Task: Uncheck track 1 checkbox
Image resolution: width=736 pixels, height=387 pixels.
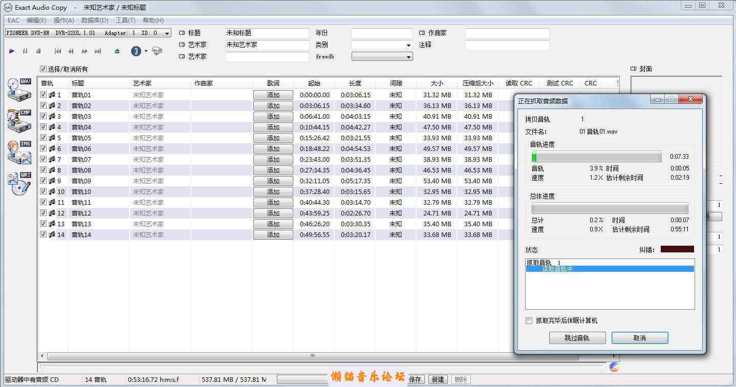Action: [x=44, y=95]
